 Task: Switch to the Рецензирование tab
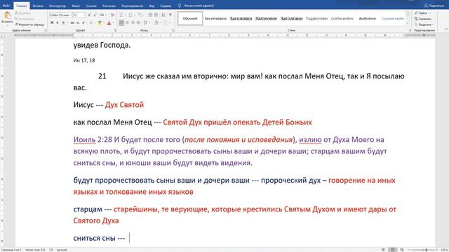132,6
